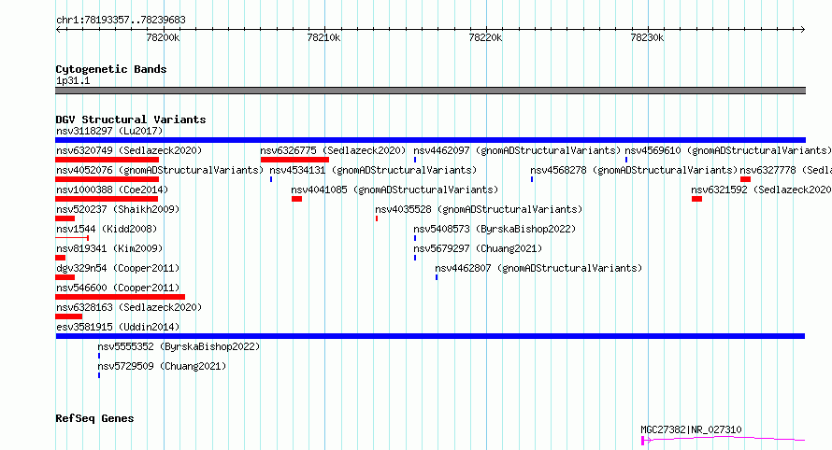Select the nsv4569610 gnomAD variant label
Viewport: 832px width, 450px height.
[x=728, y=150]
